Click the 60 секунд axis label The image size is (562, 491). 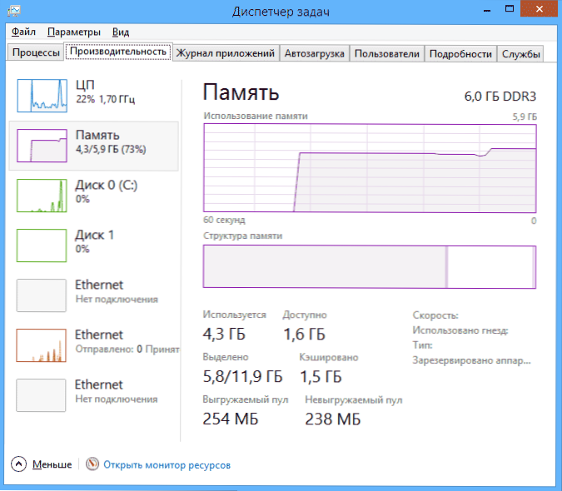[x=224, y=220]
